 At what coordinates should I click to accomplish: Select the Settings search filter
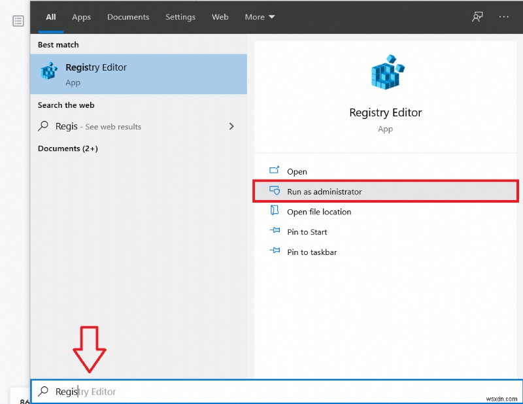coord(180,17)
